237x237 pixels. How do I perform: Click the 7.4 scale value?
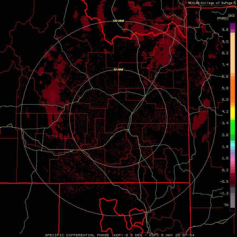pyautogui.click(x=225, y=65)
